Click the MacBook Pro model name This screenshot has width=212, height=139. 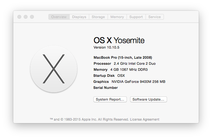click(x=123, y=57)
